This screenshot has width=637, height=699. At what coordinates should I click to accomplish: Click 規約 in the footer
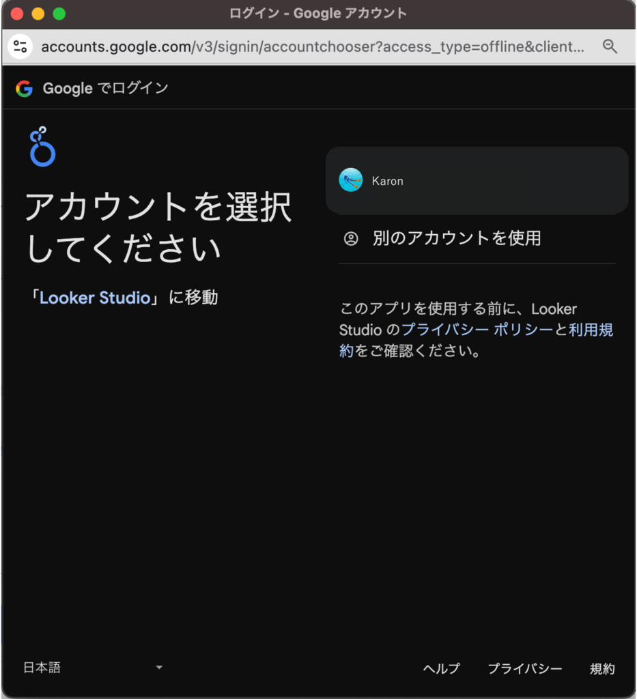[602, 669]
